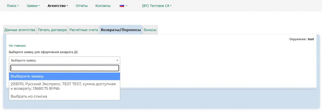Open the Поиск menu
The width and height of the screenshot is (322, 111).
click(x=13, y=6)
